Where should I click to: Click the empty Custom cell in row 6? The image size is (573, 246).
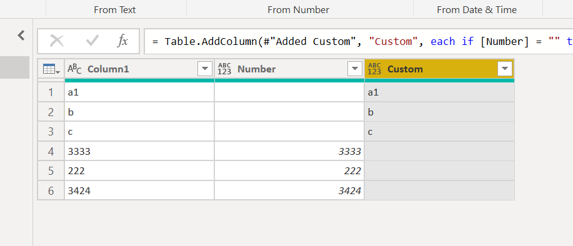coord(440,190)
